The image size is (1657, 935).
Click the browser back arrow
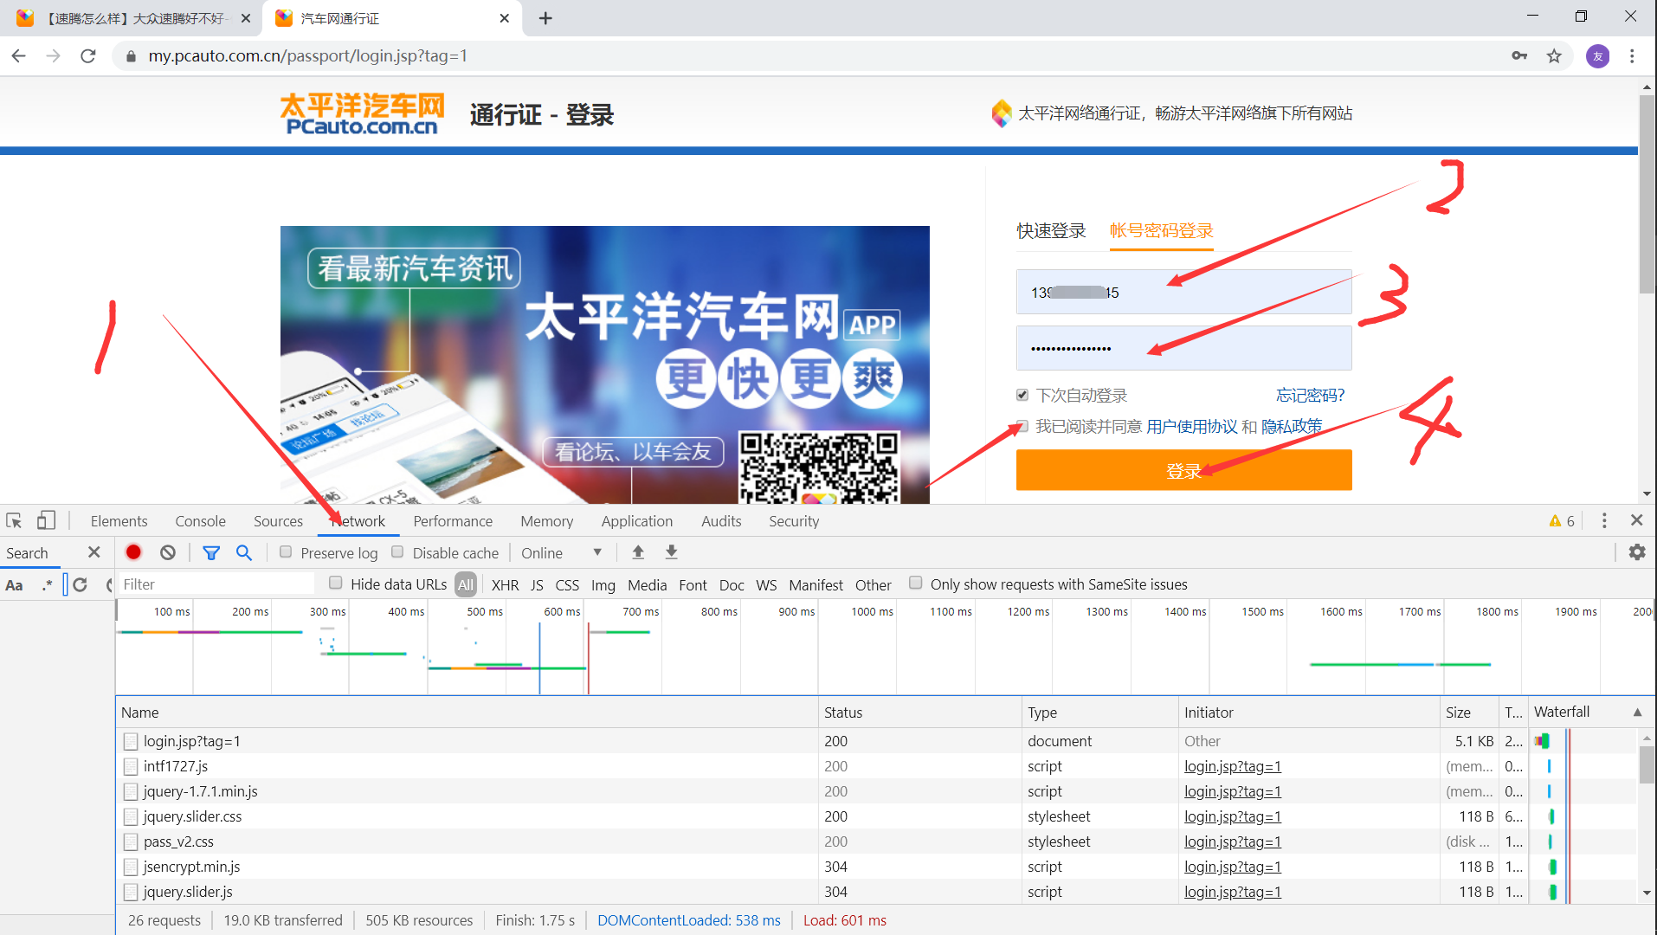(19, 56)
